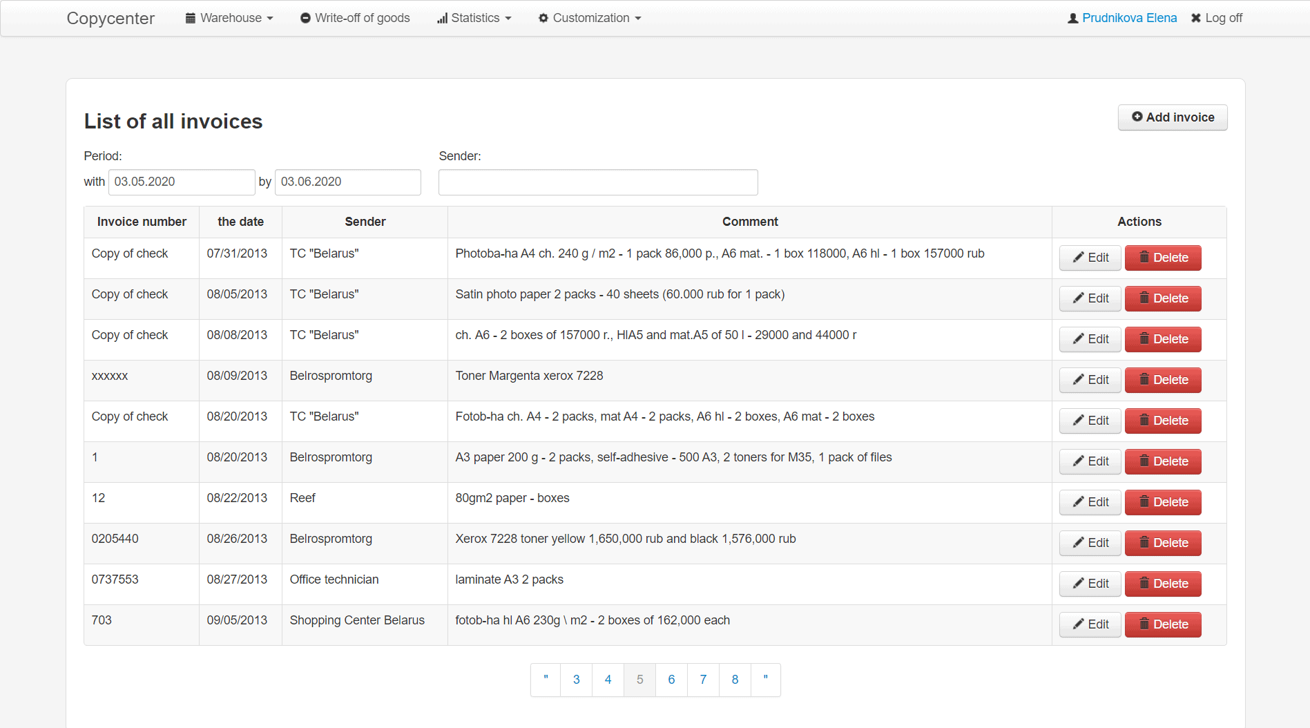Click the date column header
Screen dimensions: 1310x728
(x=240, y=222)
